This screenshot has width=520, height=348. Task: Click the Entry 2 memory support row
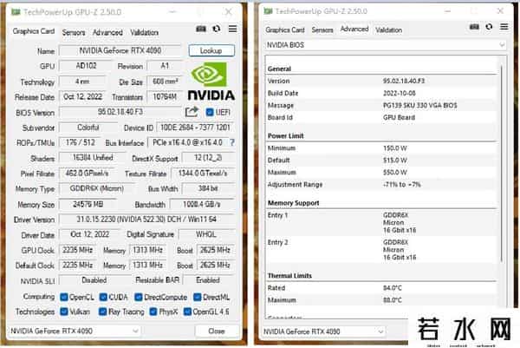(x=381, y=250)
